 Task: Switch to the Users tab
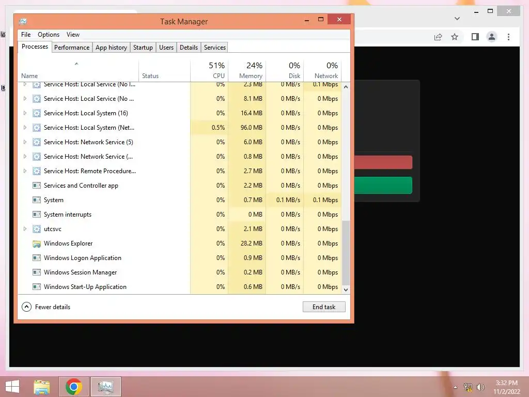click(166, 47)
